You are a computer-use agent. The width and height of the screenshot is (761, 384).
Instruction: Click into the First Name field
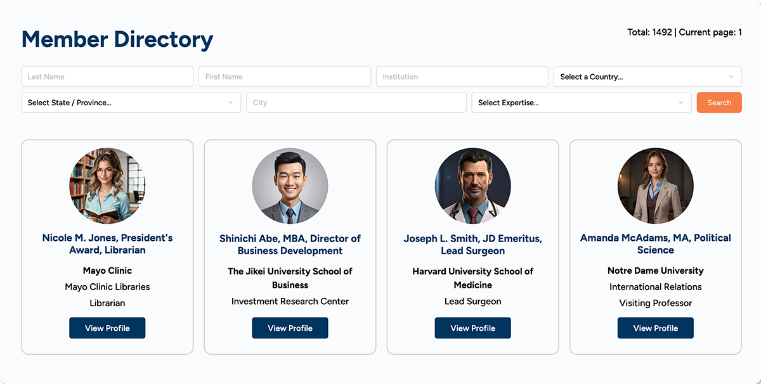tap(285, 77)
